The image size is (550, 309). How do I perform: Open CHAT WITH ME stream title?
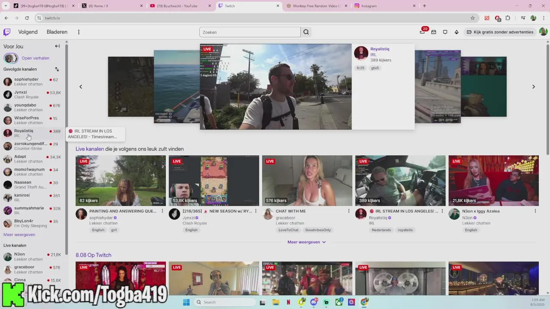[x=291, y=211]
